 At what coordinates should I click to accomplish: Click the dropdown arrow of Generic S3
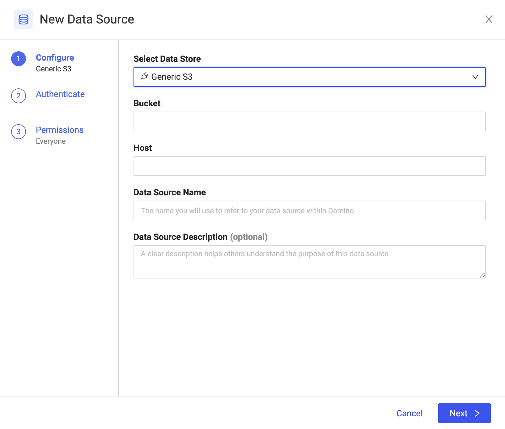pyautogui.click(x=475, y=77)
